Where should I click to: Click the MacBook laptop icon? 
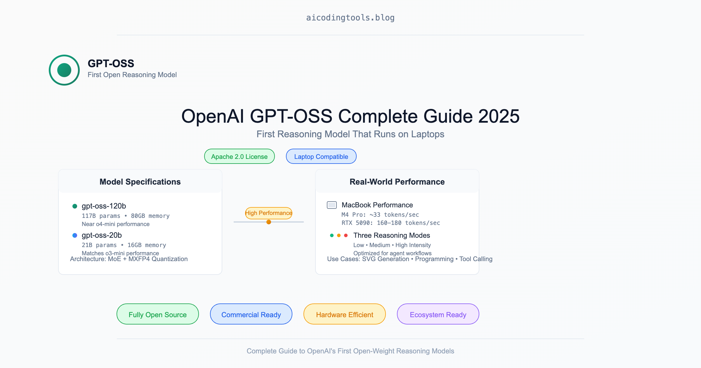[x=332, y=205]
